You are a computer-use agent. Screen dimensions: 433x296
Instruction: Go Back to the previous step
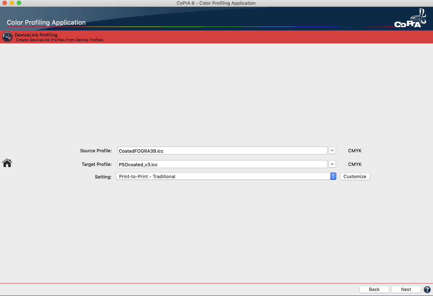pos(374,289)
